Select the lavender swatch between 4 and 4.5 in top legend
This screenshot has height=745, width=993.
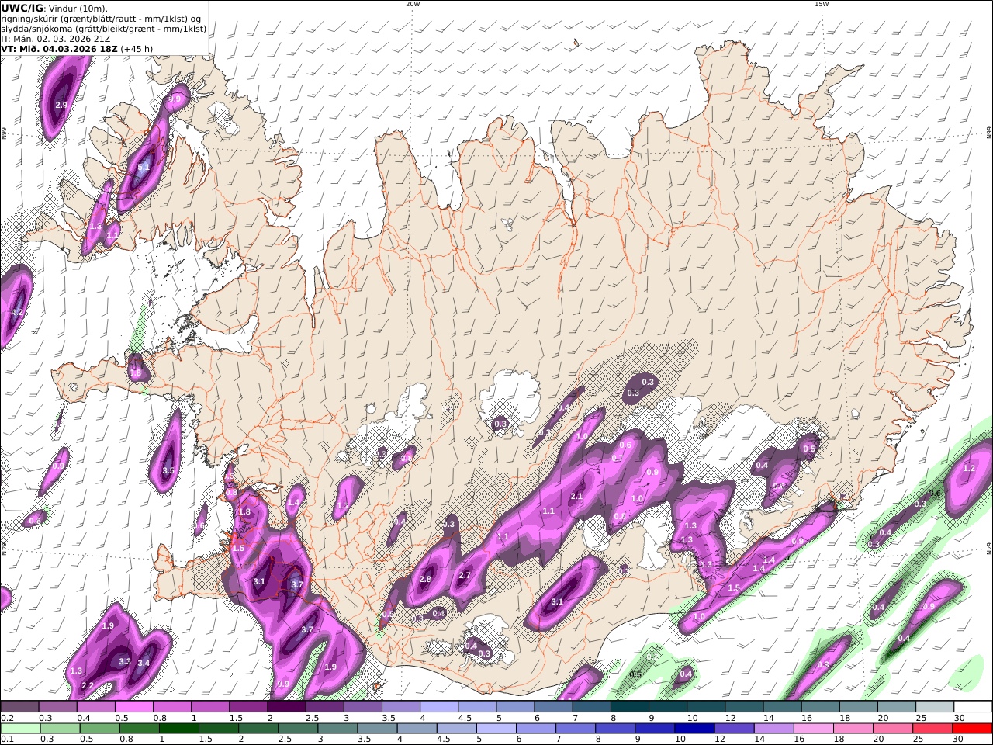[439, 707]
